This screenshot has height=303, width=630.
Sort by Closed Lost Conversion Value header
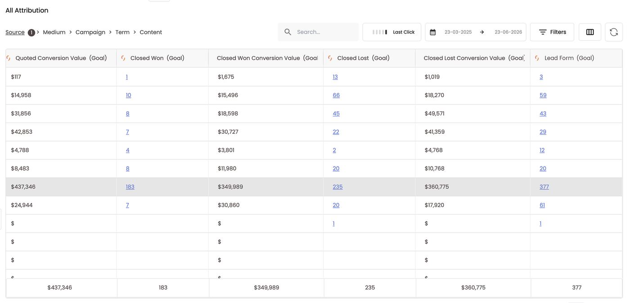[474, 58]
